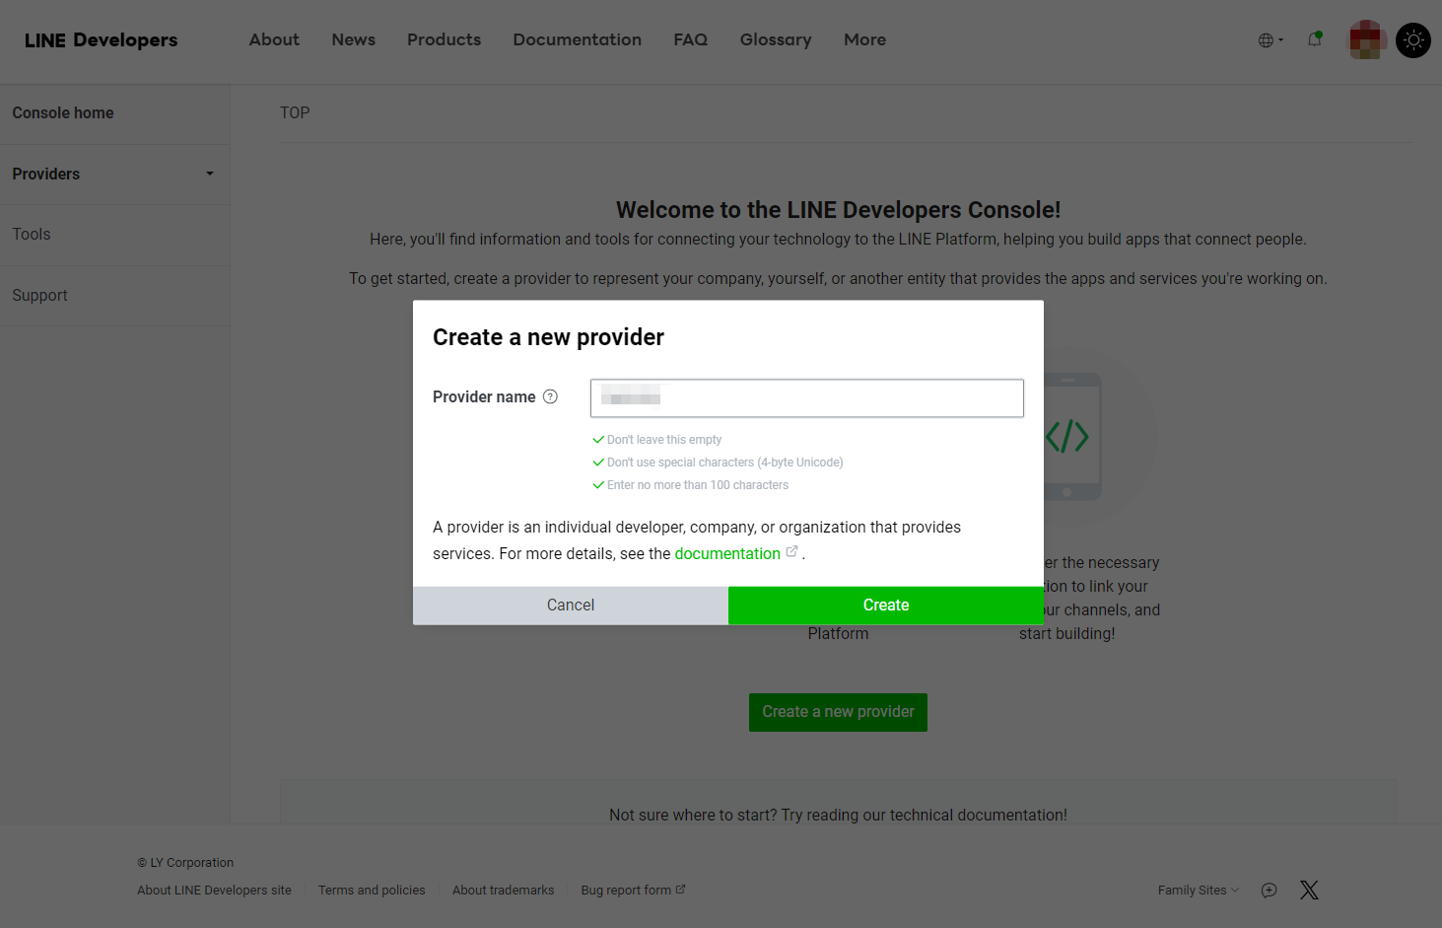
Task: Click the TOP breadcrumb
Action: [295, 113]
